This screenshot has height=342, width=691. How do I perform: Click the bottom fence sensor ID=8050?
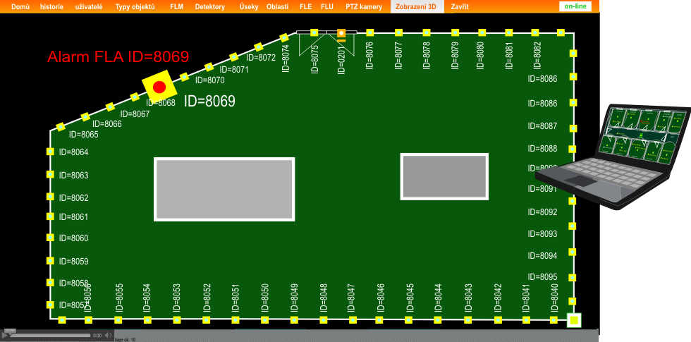[265, 320]
